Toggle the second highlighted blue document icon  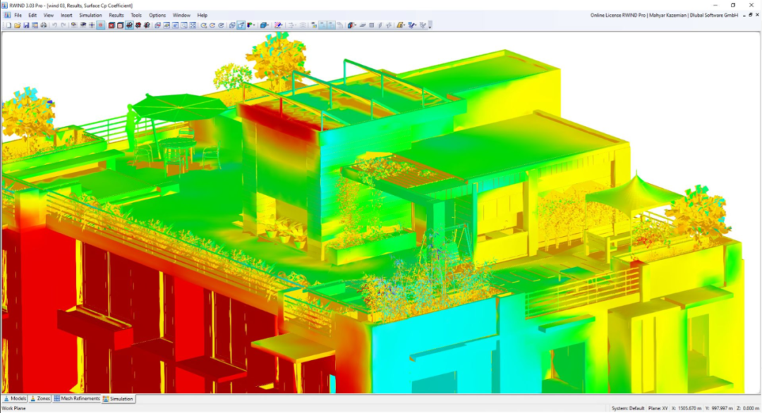click(332, 25)
